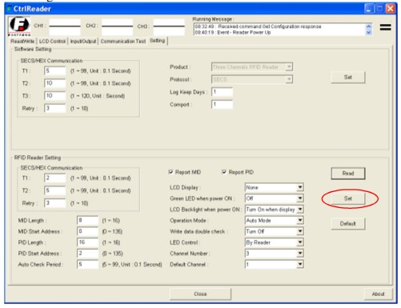Click the MID Length field

(x=88, y=220)
